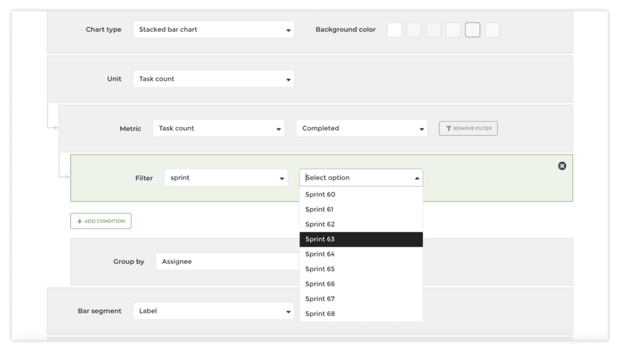The width and height of the screenshot is (620, 353).
Task: Click into the Select option search field
Action: [x=361, y=178]
